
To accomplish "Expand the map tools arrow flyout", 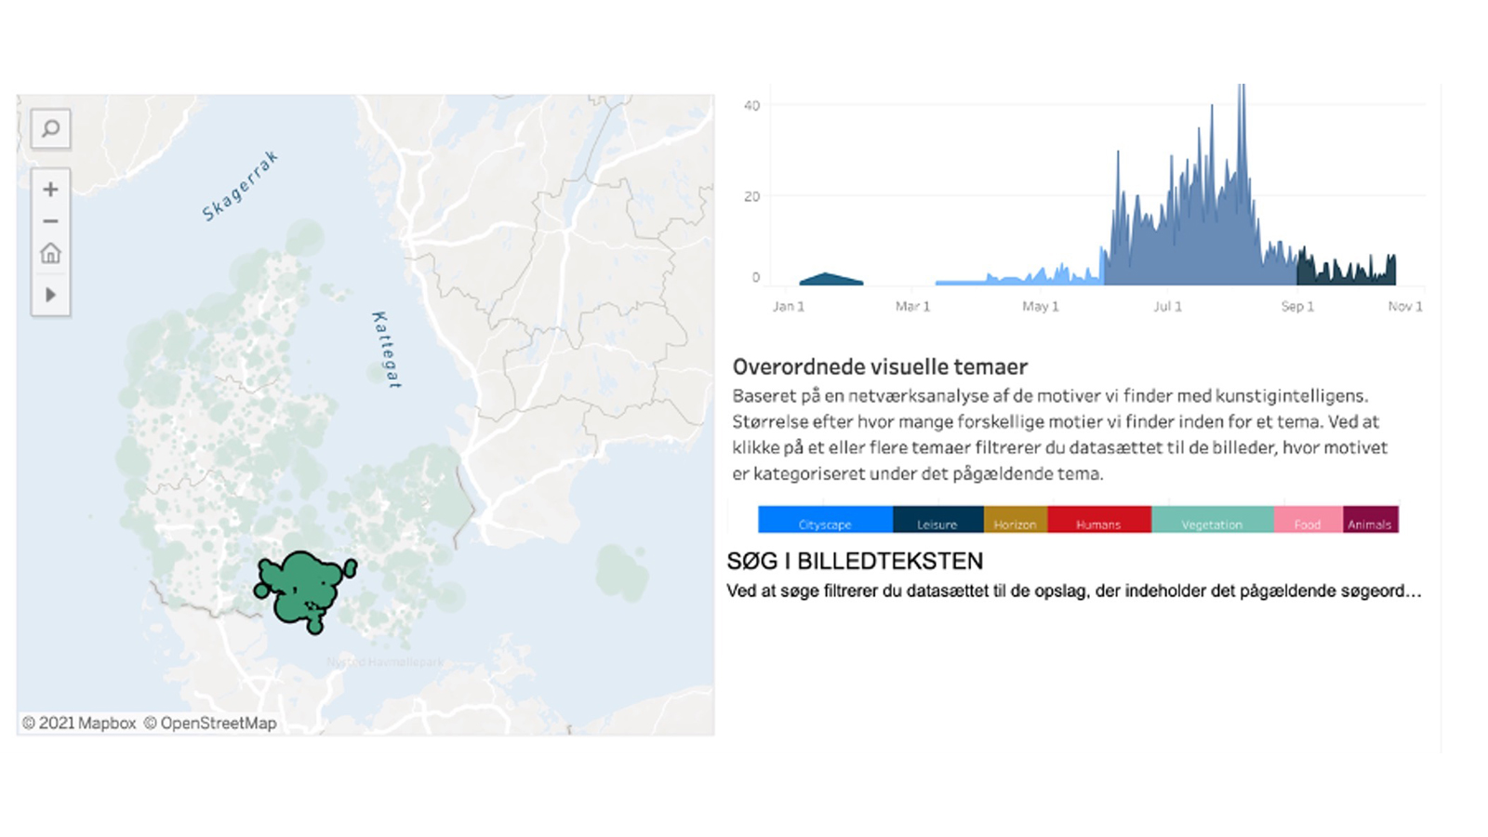I will pyautogui.click(x=50, y=295).
